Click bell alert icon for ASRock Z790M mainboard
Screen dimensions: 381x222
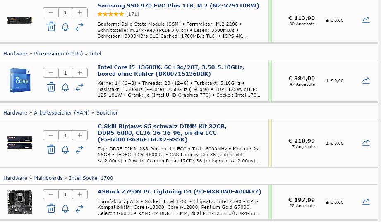pos(65,208)
